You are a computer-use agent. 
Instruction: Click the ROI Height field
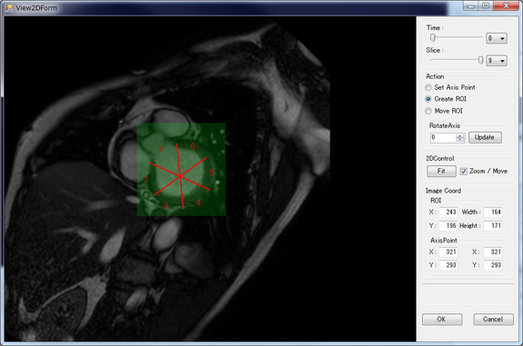(493, 226)
